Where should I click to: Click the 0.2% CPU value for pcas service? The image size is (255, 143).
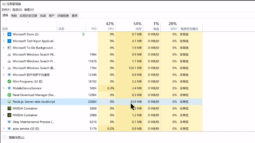[111, 128]
